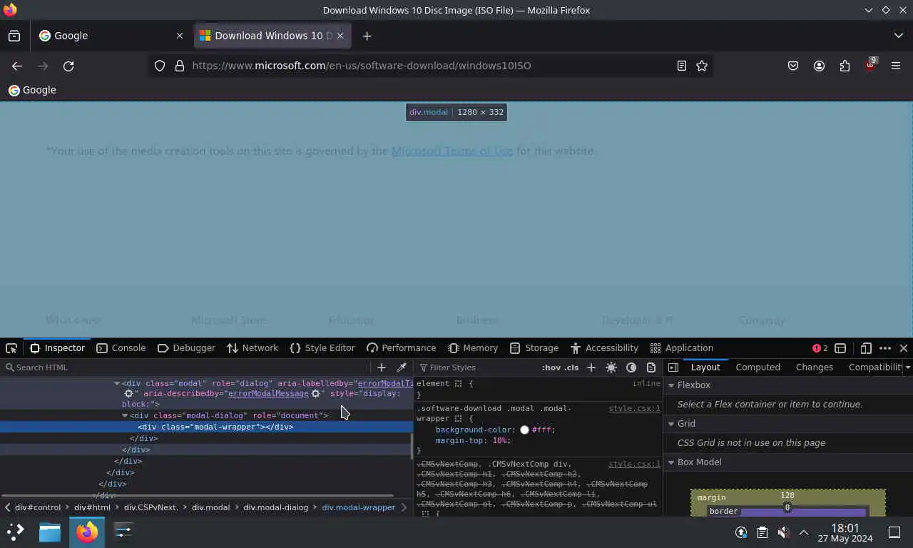Add a new CSS rule
Image resolution: width=913 pixels, height=548 pixels.
591,367
